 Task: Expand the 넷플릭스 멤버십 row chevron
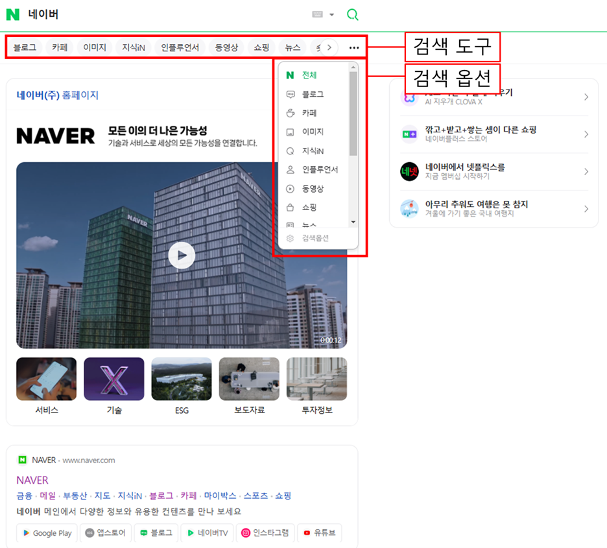[586, 171]
